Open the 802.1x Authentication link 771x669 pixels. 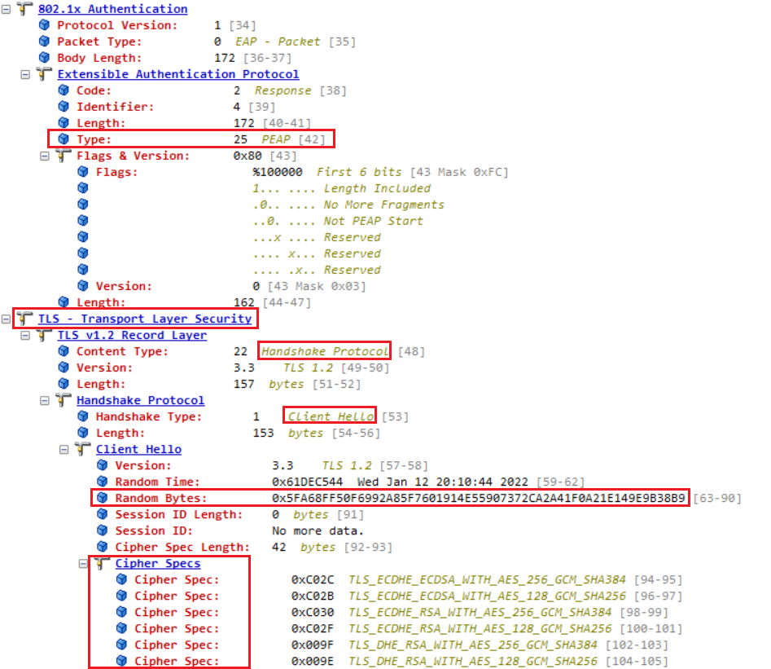112,9
